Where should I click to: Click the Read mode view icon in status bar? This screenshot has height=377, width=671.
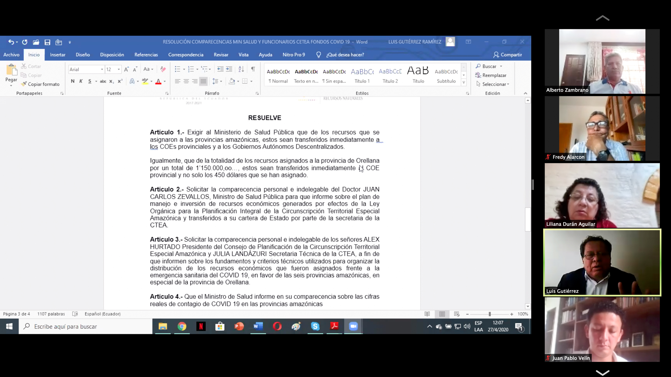pos(427,314)
